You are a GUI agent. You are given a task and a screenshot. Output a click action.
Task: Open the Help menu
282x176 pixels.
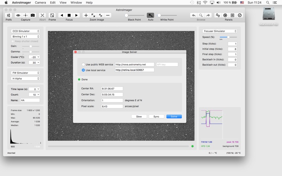click(x=89, y=2)
